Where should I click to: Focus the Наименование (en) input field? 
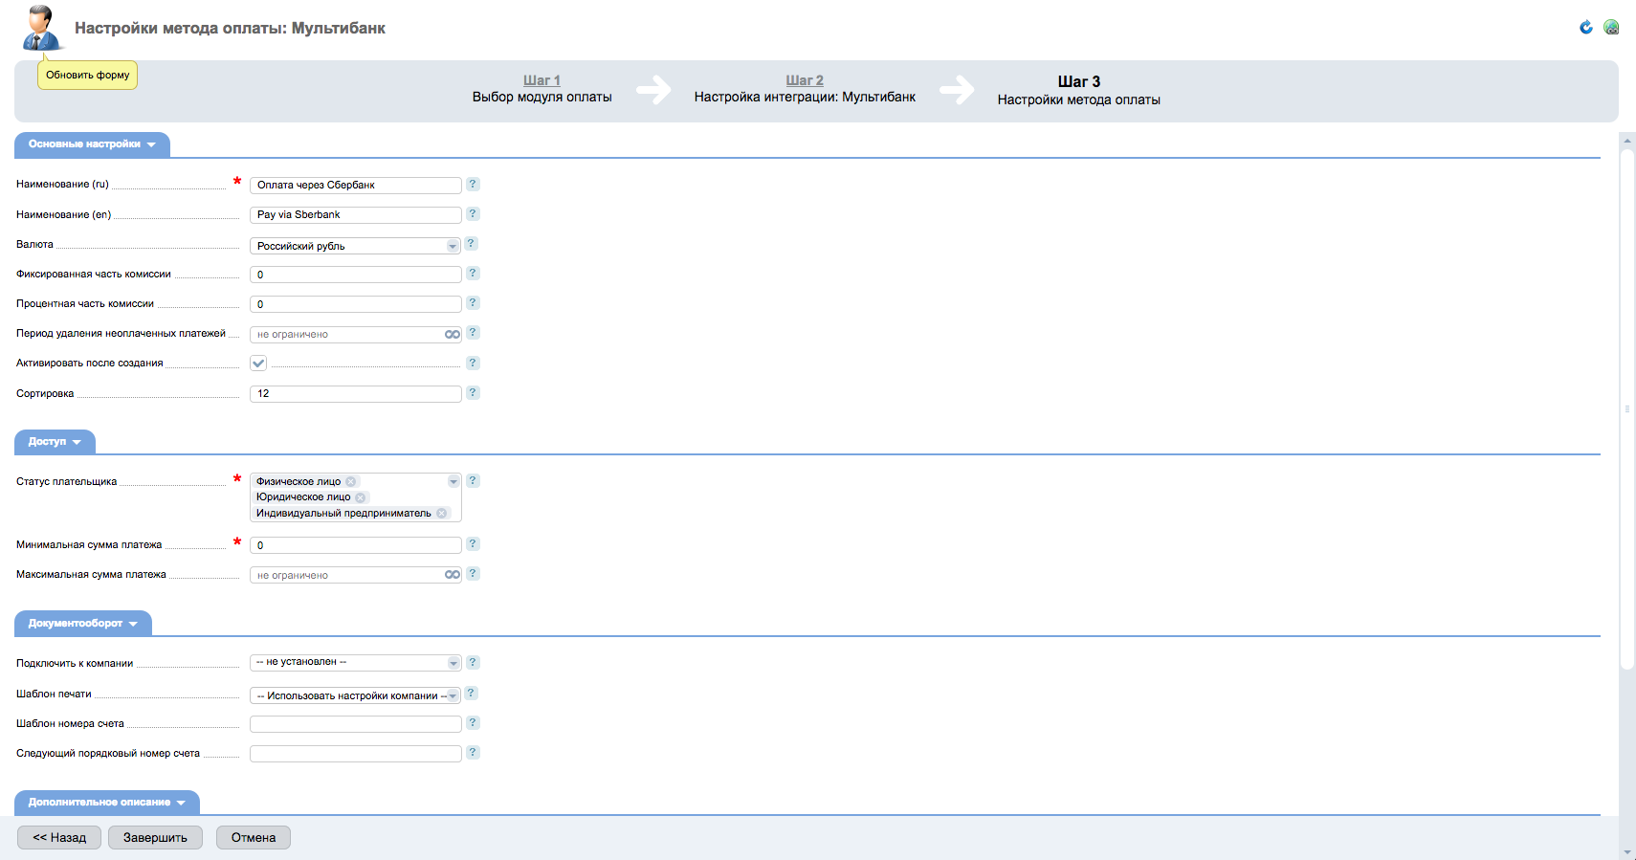tap(356, 214)
